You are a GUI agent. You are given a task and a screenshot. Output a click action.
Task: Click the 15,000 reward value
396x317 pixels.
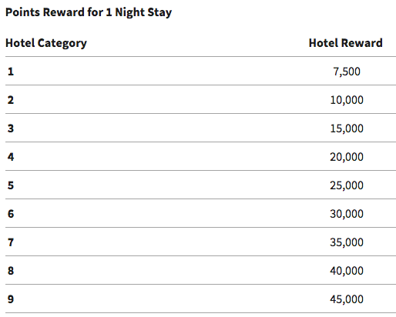pyautogui.click(x=347, y=128)
